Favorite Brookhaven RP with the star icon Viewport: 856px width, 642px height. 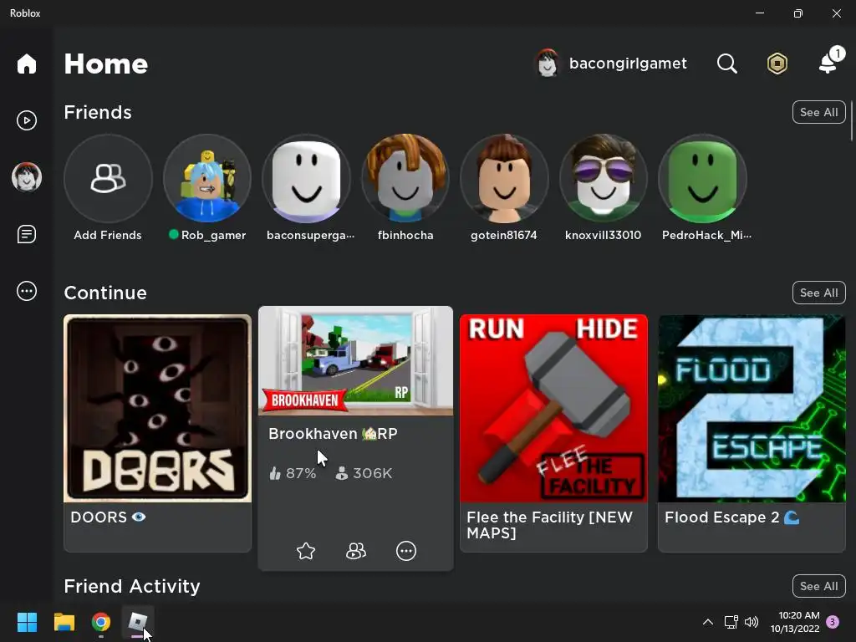(x=306, y=551)
